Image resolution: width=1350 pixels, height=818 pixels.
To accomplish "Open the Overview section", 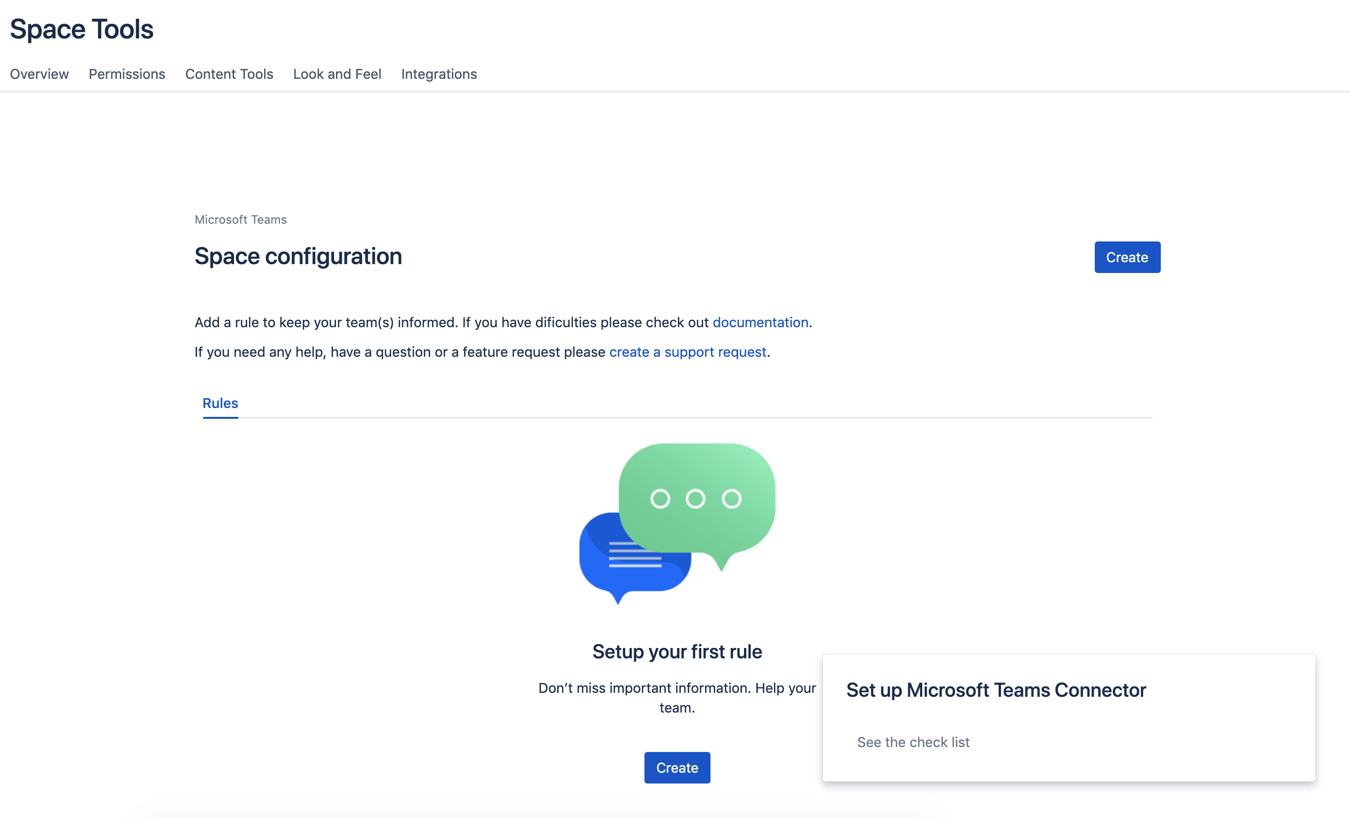I will click(38, 74).
